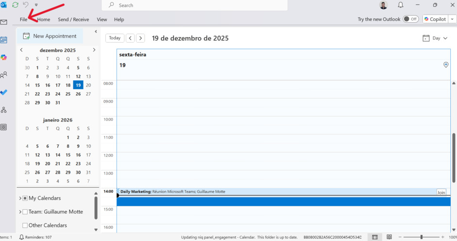Image resolution: width=457 pixels, height=241 pixels.
Task: Click the 100% zoom level
Action: [453, 237]
